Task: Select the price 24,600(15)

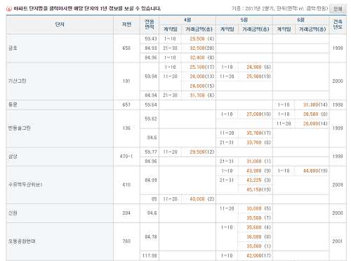Action: (202, 86)
